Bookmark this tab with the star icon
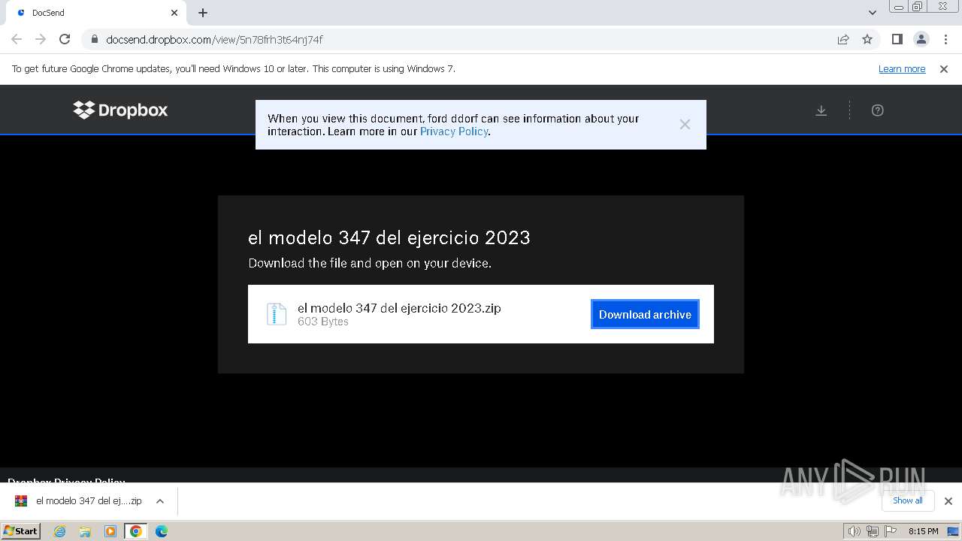Screen dimensions: 962x541 [867, 39]
